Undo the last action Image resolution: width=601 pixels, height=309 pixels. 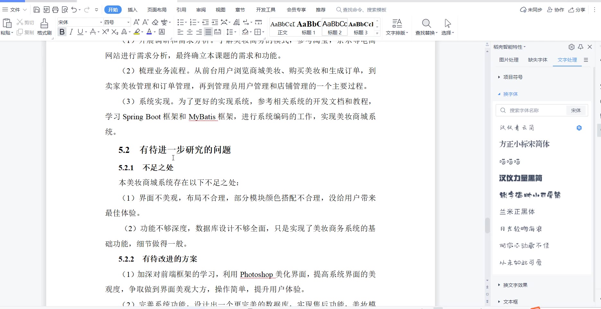tap(74, 10)
